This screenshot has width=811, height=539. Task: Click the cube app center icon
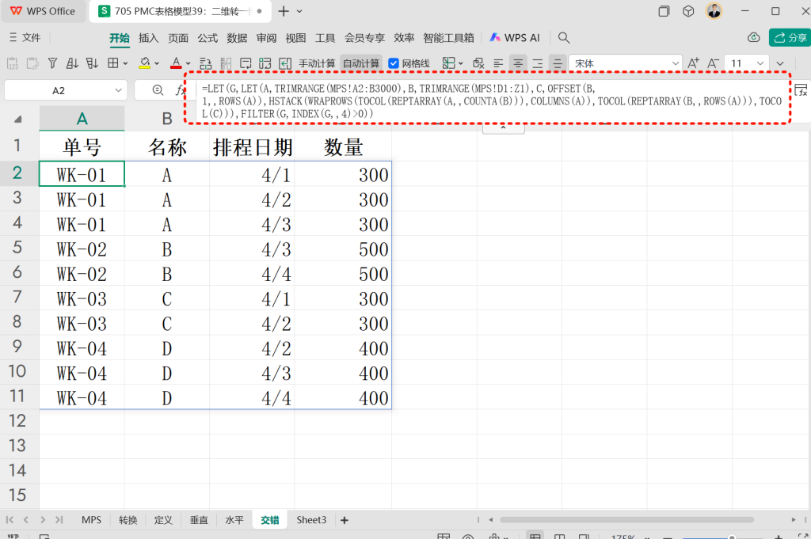(688, 11)
